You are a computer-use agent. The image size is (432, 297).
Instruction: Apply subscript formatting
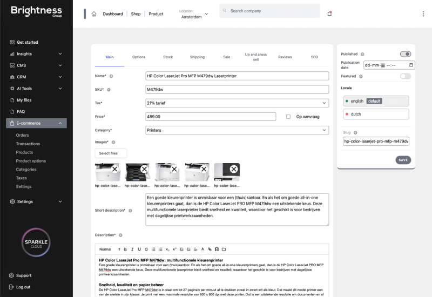167,249
